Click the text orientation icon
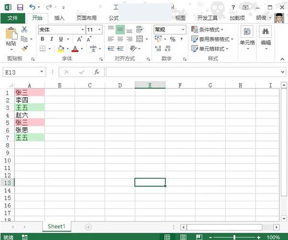Viewport: 288px width, 240px height. click(x=133, y=49)
